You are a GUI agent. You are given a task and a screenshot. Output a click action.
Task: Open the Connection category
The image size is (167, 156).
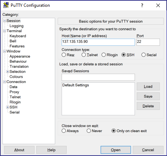coord(16,82)
